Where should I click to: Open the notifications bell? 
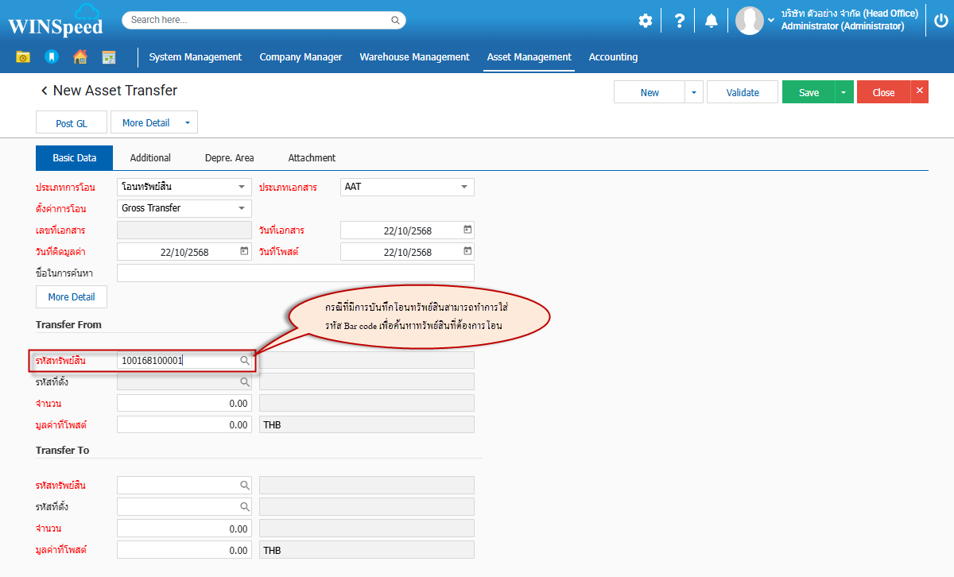[x=712, y=21]
